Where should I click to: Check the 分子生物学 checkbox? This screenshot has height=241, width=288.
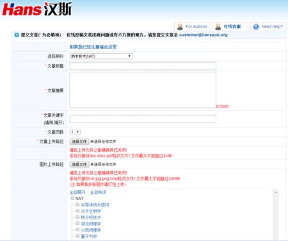tap(77, 211)
